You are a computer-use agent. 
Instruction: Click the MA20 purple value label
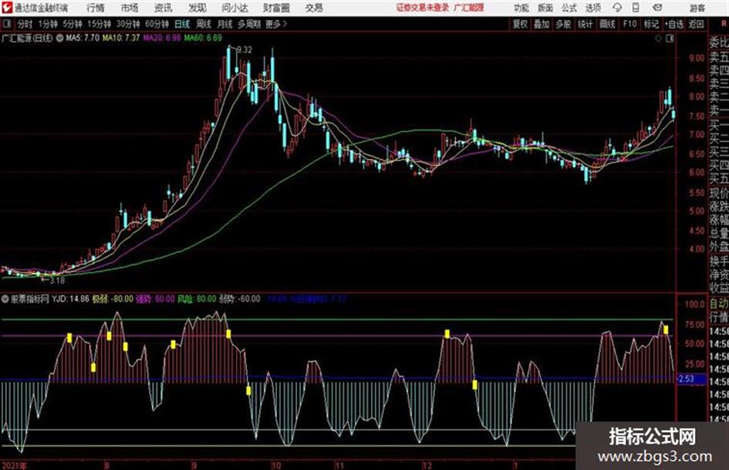(x=162, y=38)
